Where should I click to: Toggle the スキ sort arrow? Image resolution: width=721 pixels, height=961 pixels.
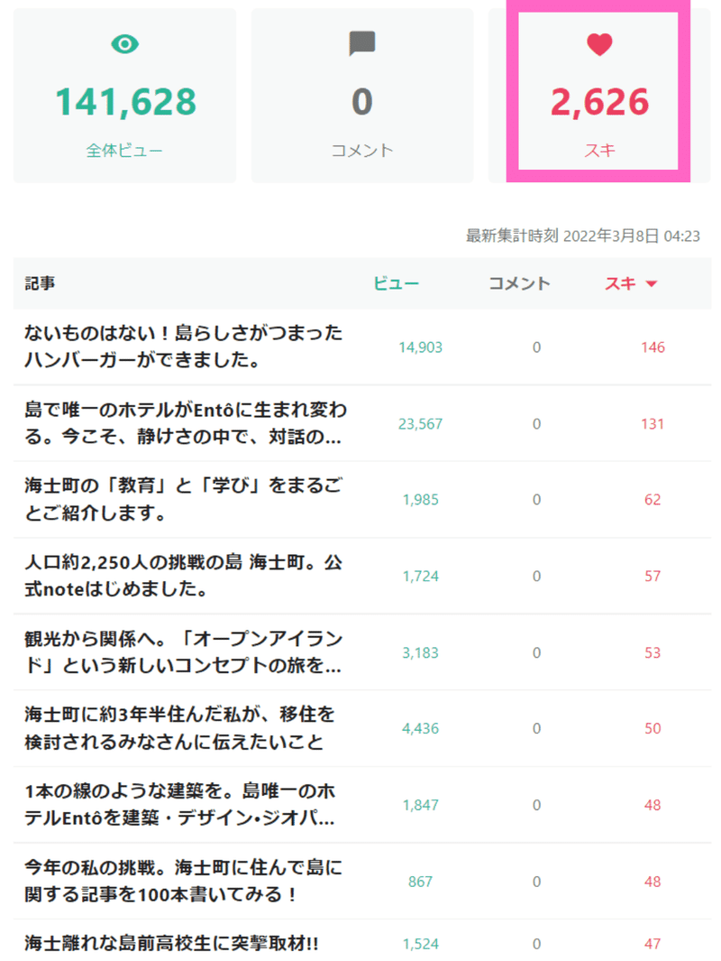click(x=652, y=283)
